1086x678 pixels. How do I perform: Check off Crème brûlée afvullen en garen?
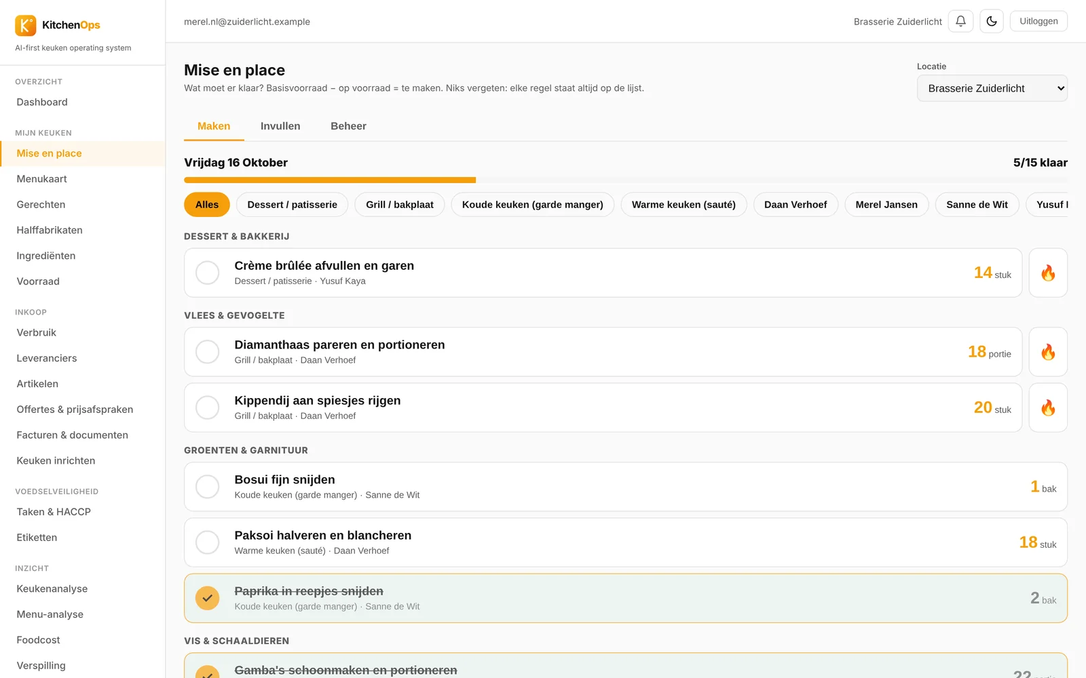point(207,273)
